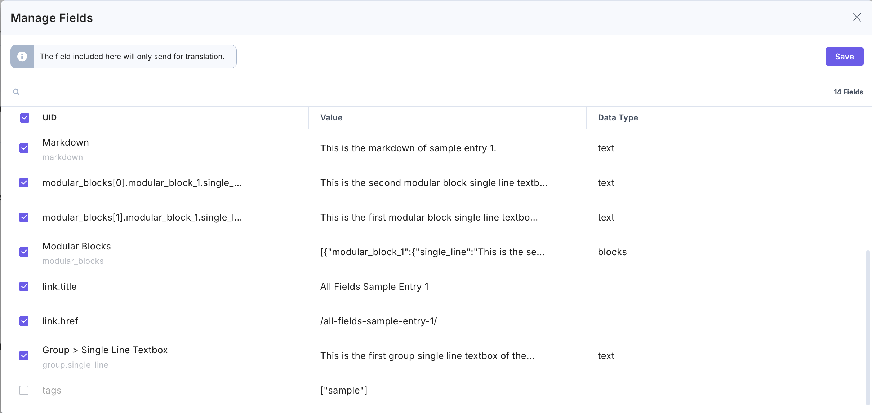Deselect Group > Single Line Textbox field
872x413 pixels.
pos(24,356)
